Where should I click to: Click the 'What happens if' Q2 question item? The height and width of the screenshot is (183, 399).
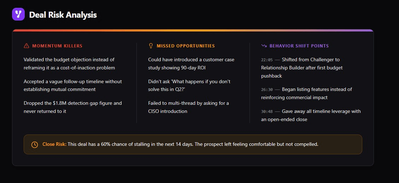(189, 85)
